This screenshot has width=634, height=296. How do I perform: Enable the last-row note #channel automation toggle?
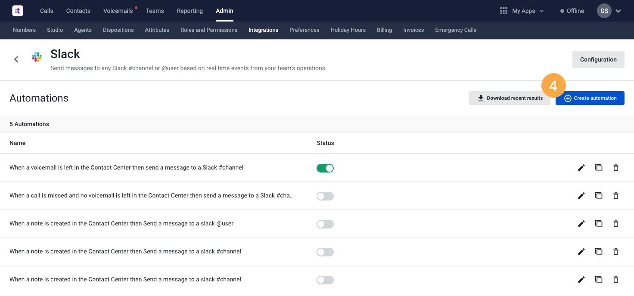coord(325,280)
